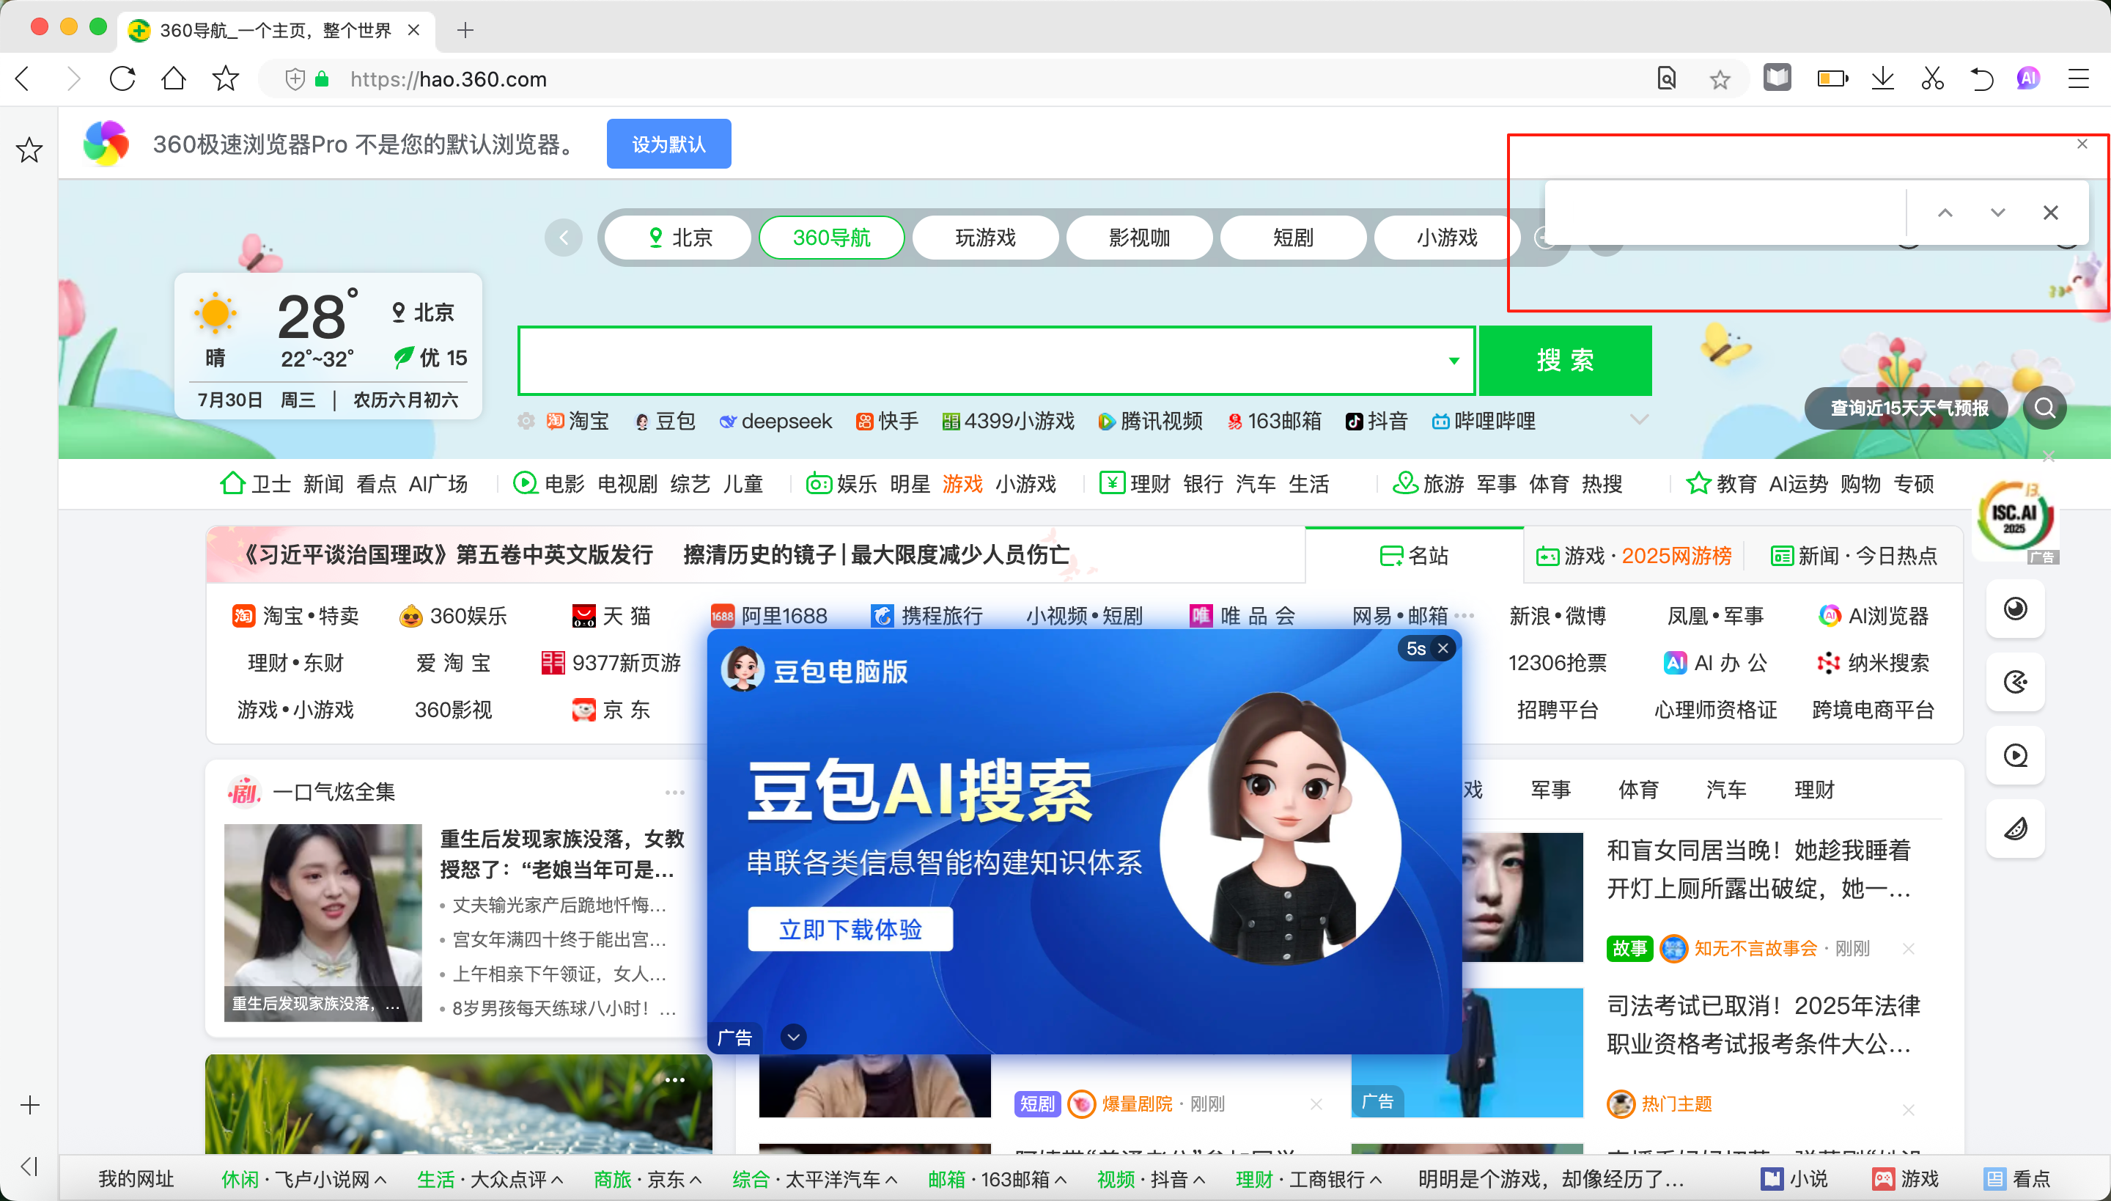Click 立即下载体验 in the Doubao ad

coord(850,929)
